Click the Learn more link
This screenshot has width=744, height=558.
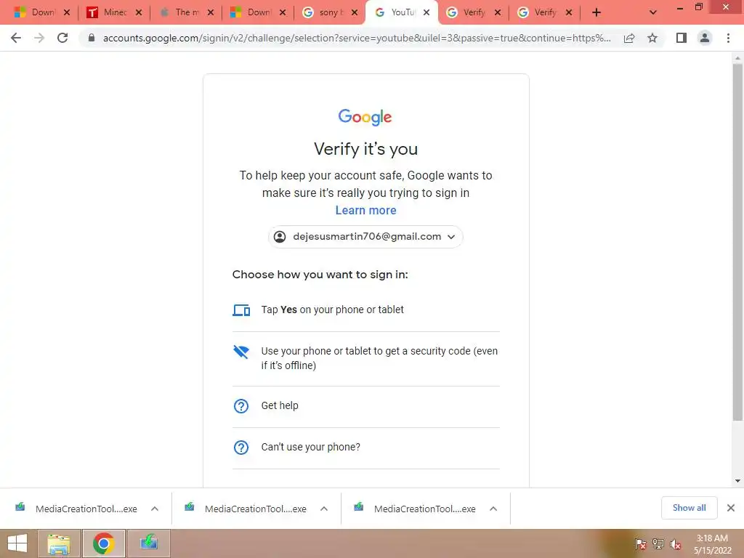[366, 210]
